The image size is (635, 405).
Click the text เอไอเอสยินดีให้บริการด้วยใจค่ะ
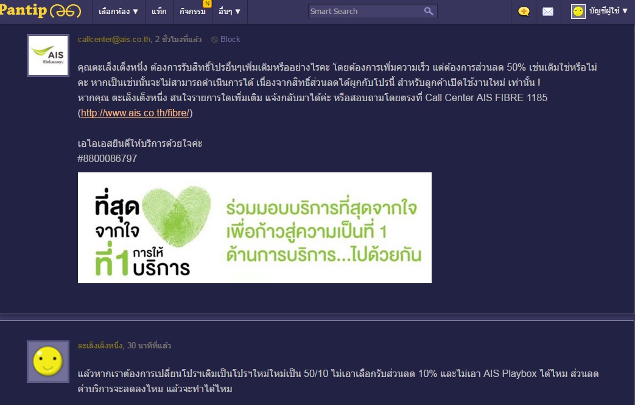(140, 143)
